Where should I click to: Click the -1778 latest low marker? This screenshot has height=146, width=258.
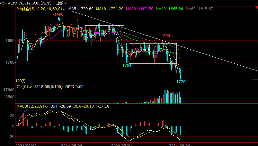point(180,82)
